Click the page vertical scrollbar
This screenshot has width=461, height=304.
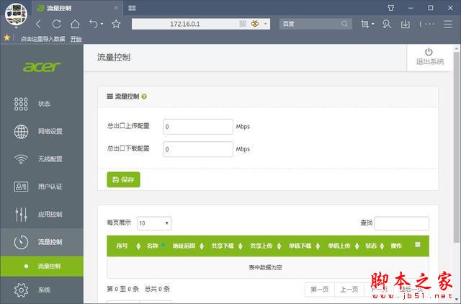456,147
